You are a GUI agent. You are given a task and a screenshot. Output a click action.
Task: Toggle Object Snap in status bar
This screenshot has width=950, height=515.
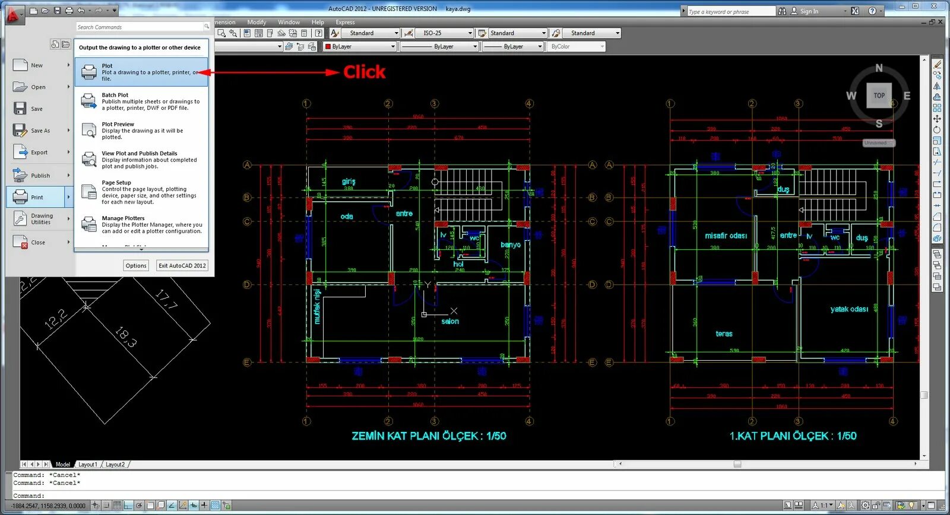pyautogui.click(x=150, y=506)
